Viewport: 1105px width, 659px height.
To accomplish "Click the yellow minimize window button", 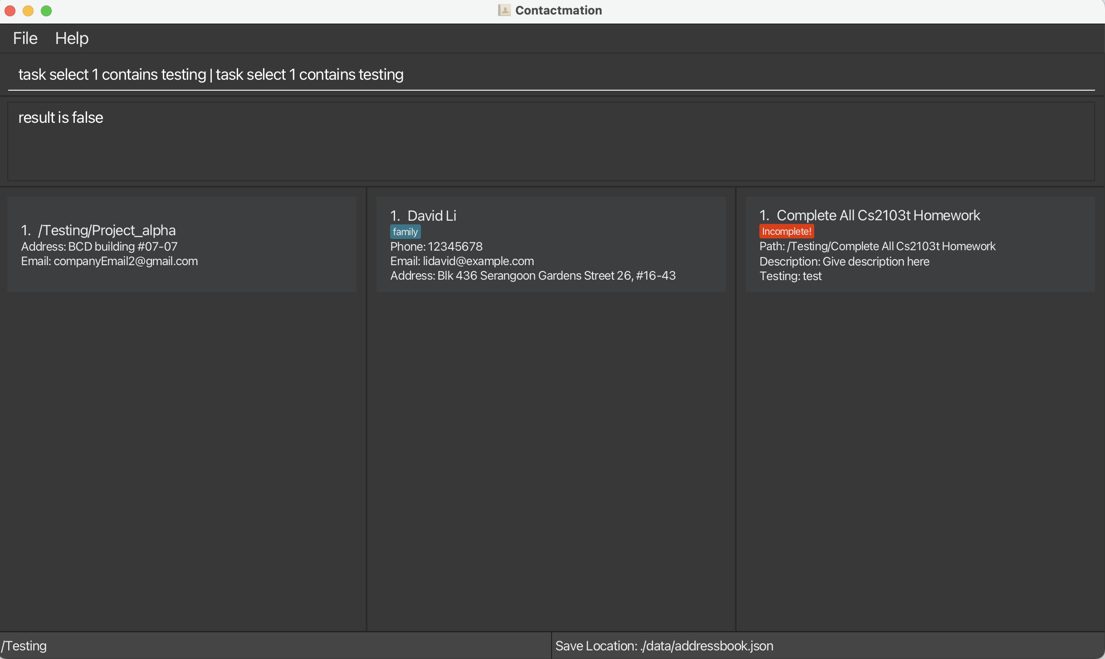I will tap(28, 10).
